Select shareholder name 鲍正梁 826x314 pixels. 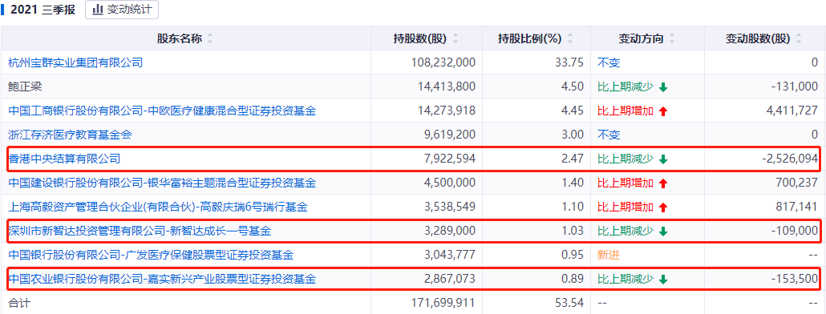pos(25,87)
